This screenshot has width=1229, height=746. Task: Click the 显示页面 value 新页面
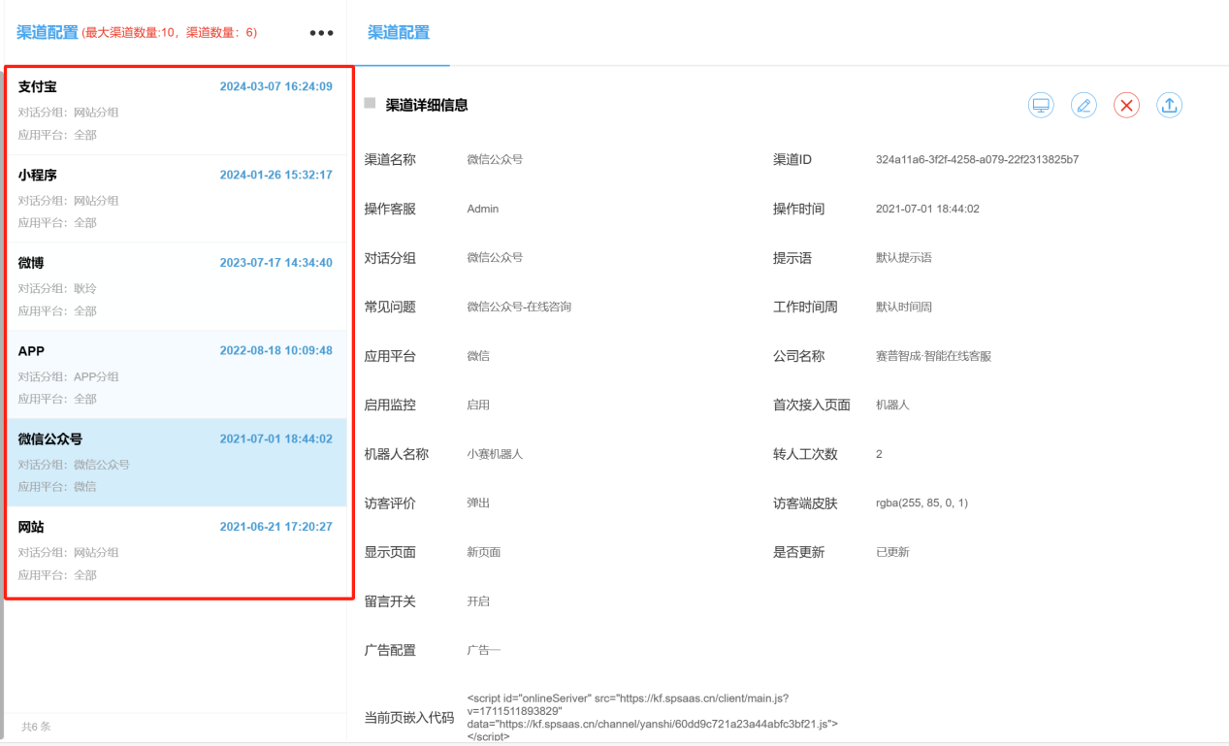(x=483, y=552)
